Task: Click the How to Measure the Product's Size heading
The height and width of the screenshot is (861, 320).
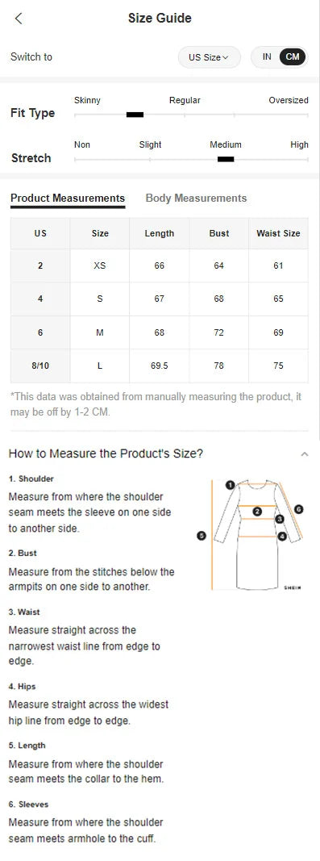Action: [x=106, y=453]
